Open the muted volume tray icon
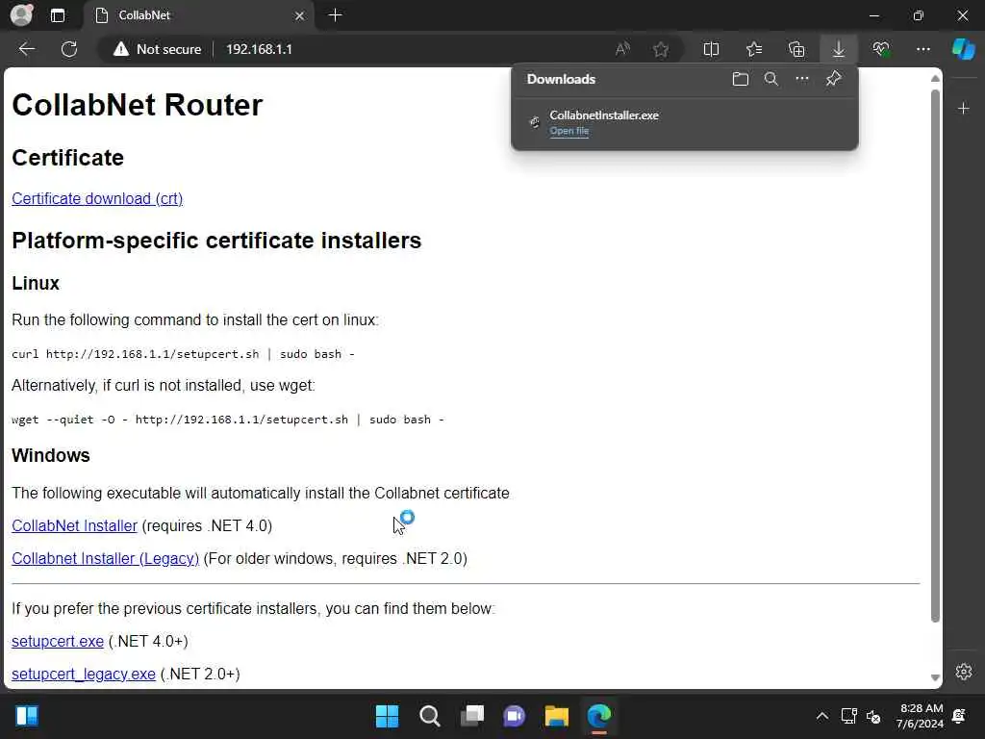 tap(873, 716)
